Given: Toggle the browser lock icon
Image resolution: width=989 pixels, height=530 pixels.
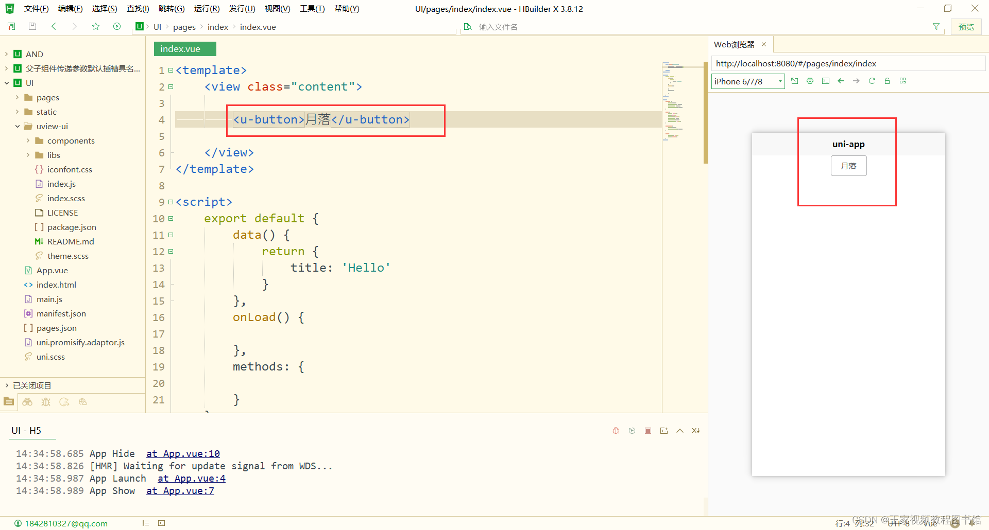Looking at the screenshot, I should tap(887, 81).
